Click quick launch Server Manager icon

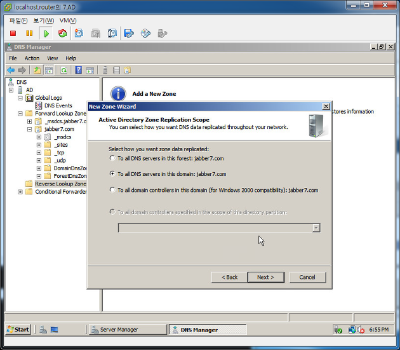43,330
